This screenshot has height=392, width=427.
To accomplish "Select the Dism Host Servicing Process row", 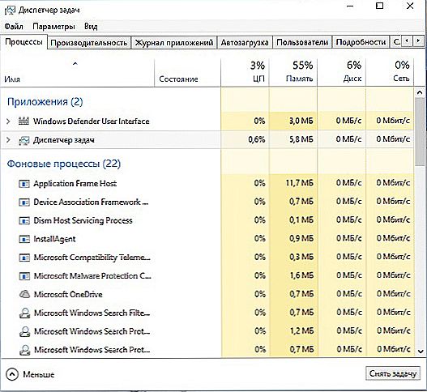I will [x=207, y=220].
